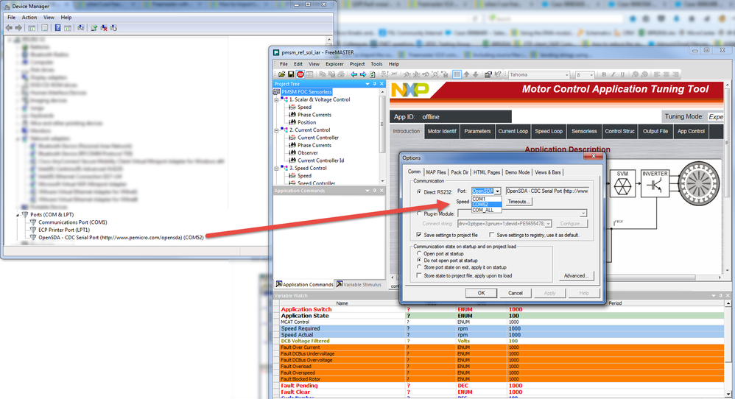Open the Views & Bars tab
The height and width of the screenshot is (399, 735).
(x=547, y=172)
